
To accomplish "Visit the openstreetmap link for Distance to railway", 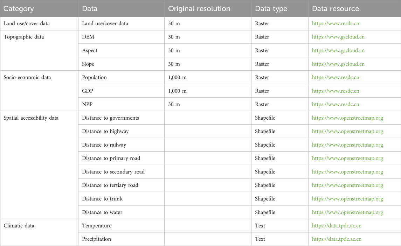I will (347, 145).
